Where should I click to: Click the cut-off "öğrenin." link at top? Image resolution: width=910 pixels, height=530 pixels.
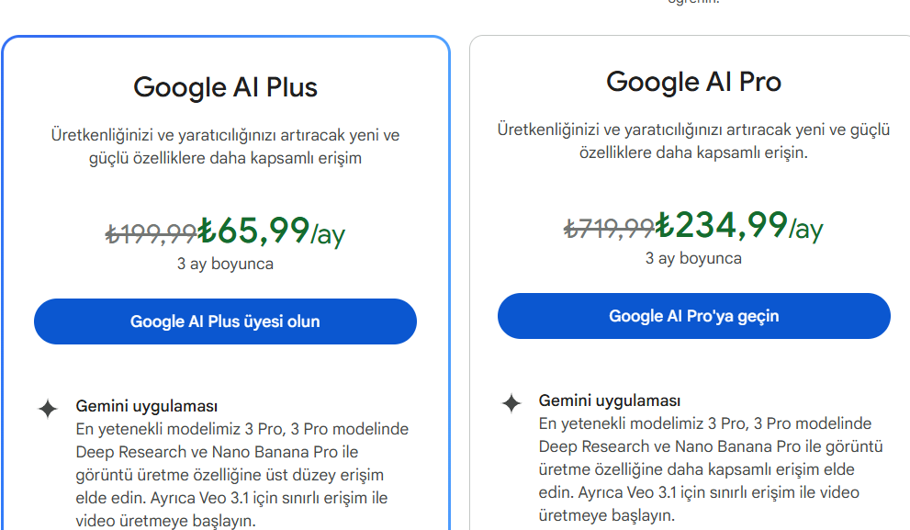point(693,3)
